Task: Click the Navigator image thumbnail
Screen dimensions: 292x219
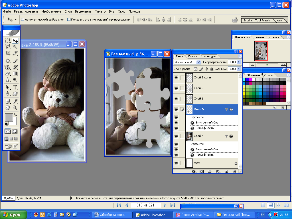Action: tap(261, 51)
